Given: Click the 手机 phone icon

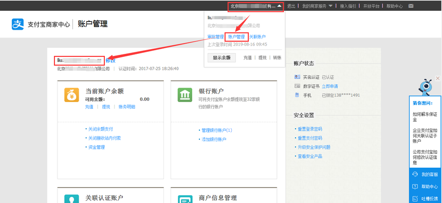Looking at the screenshot, I should pyautogui.click(x=297, y=95).
